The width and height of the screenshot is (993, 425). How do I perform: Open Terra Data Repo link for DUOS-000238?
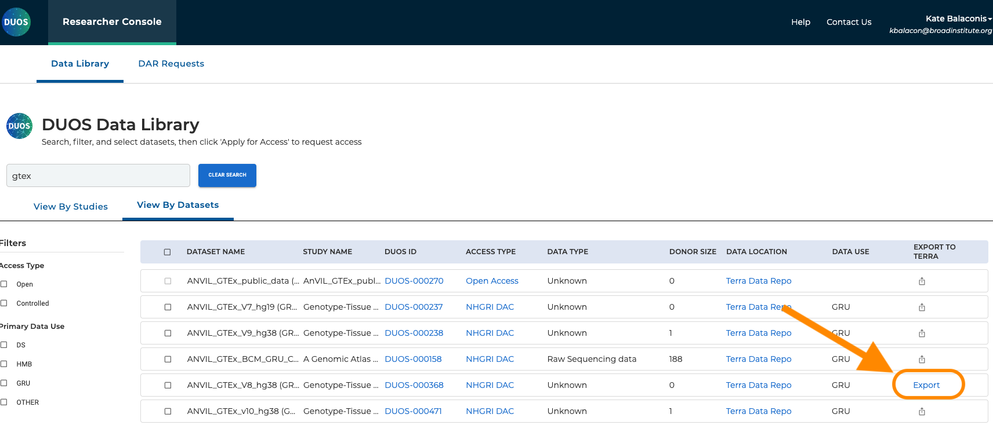pyautogui.click(x=759, y=333)
